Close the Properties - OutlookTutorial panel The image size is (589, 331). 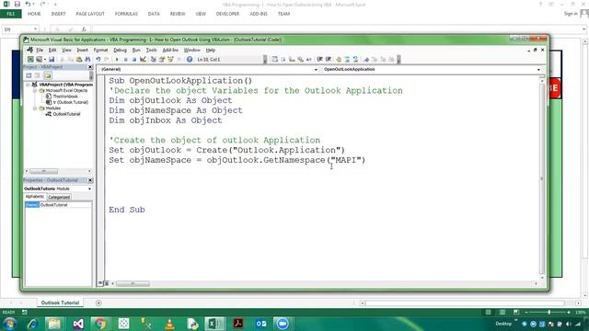pos(90,180)
